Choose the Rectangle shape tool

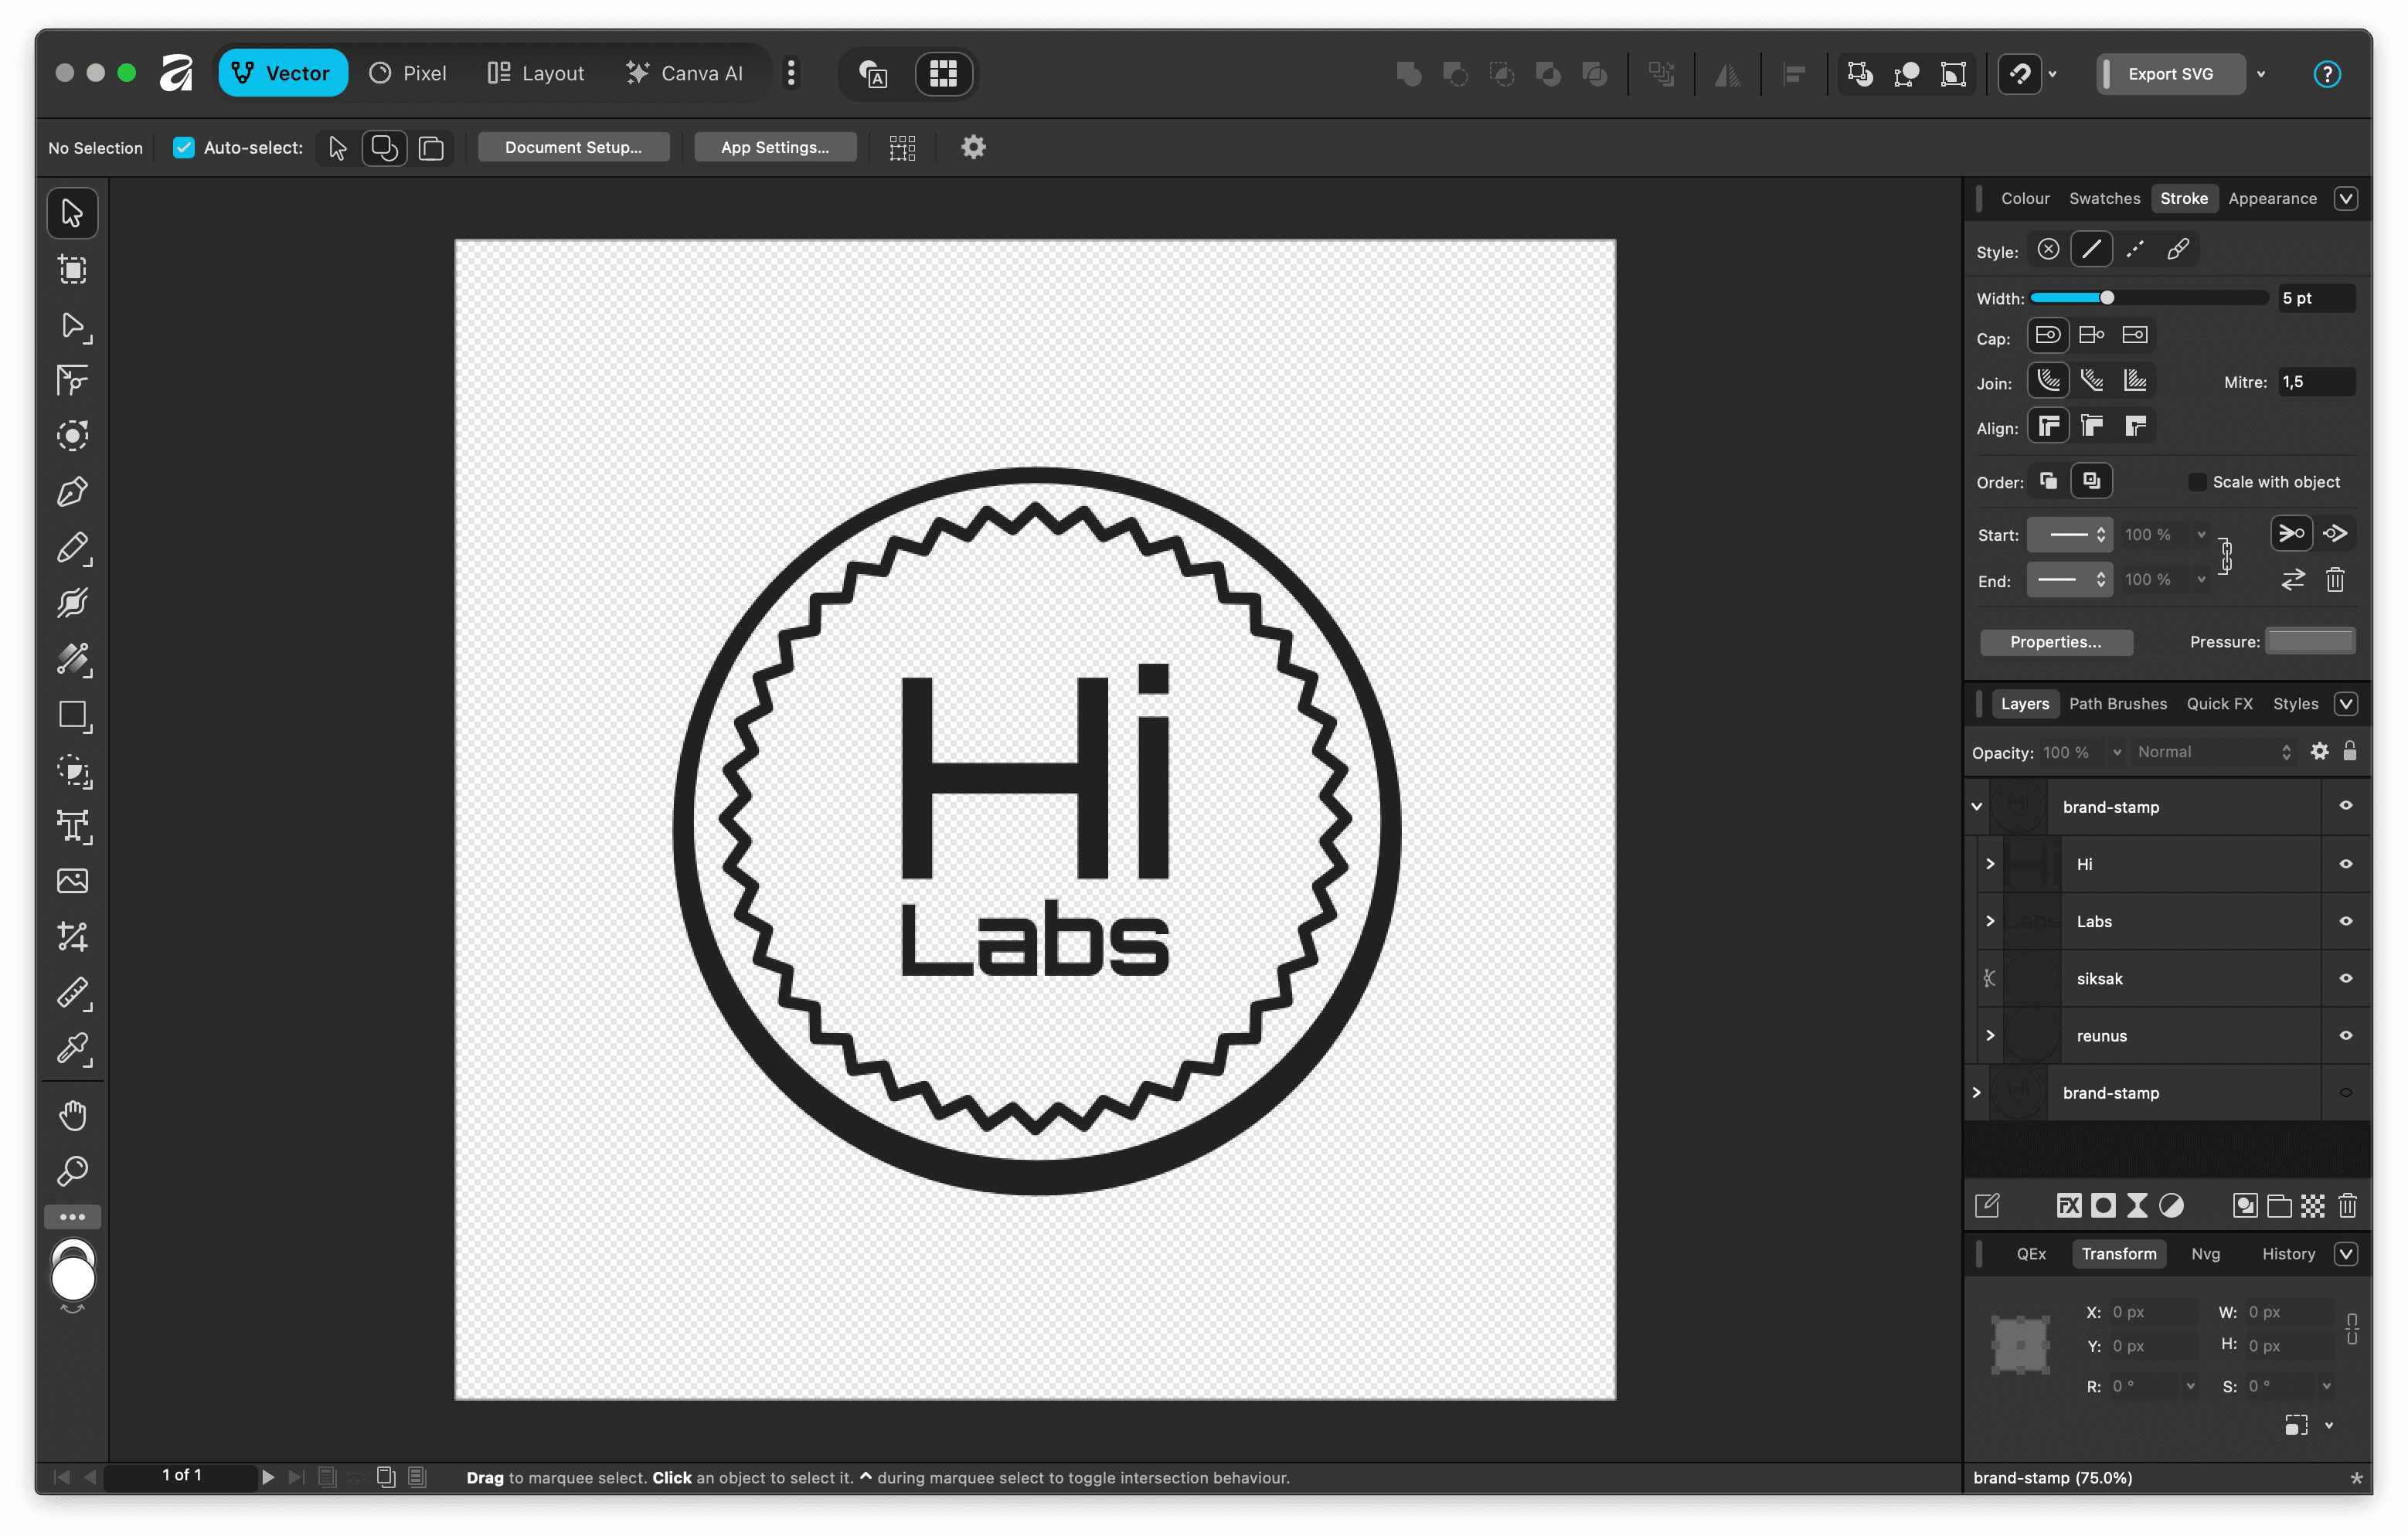point(72,716)
